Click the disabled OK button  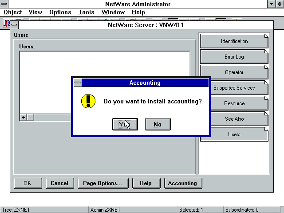[28, 183]
